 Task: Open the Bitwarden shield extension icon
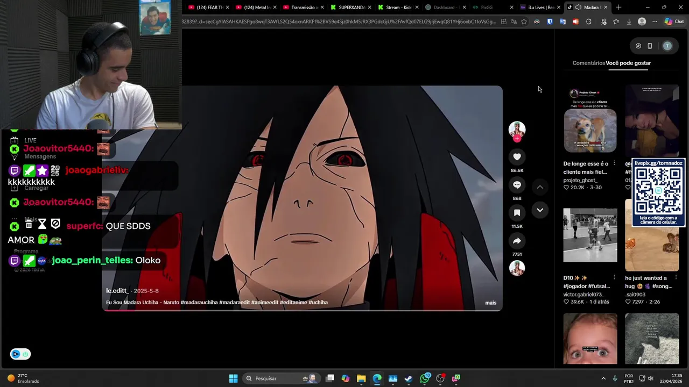550,22
